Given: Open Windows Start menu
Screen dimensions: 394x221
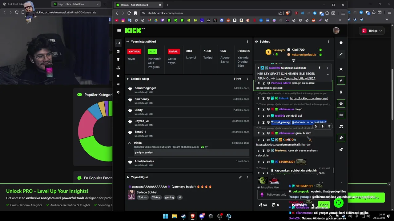Looking at the screenshot, I should pyautogui.click(x=165, y=216).
